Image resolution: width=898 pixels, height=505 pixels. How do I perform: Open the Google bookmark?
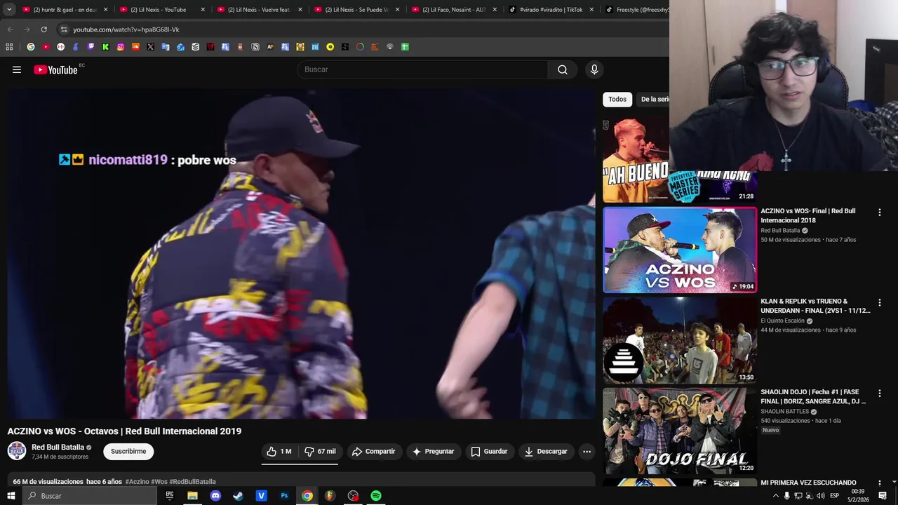(31, 47)
